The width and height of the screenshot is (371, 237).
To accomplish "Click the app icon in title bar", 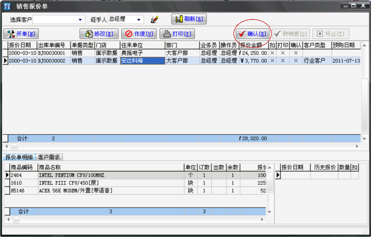I will coord(7,6).
